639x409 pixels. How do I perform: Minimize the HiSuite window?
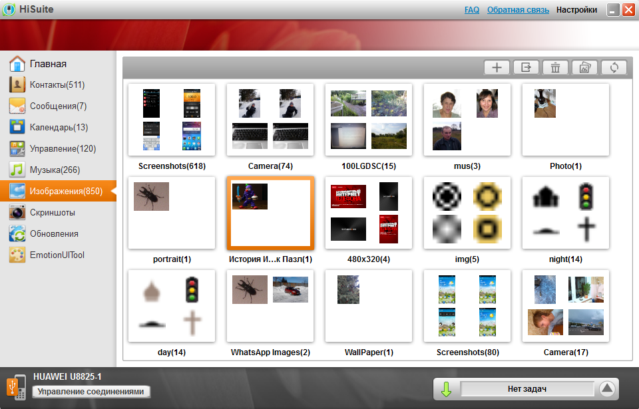pos(613,10)
